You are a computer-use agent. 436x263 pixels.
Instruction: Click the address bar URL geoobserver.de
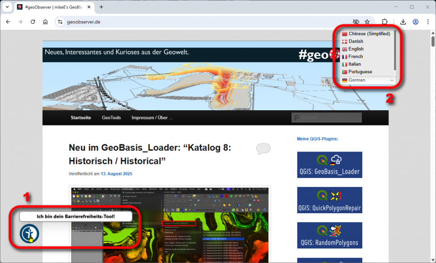(84, 22)
